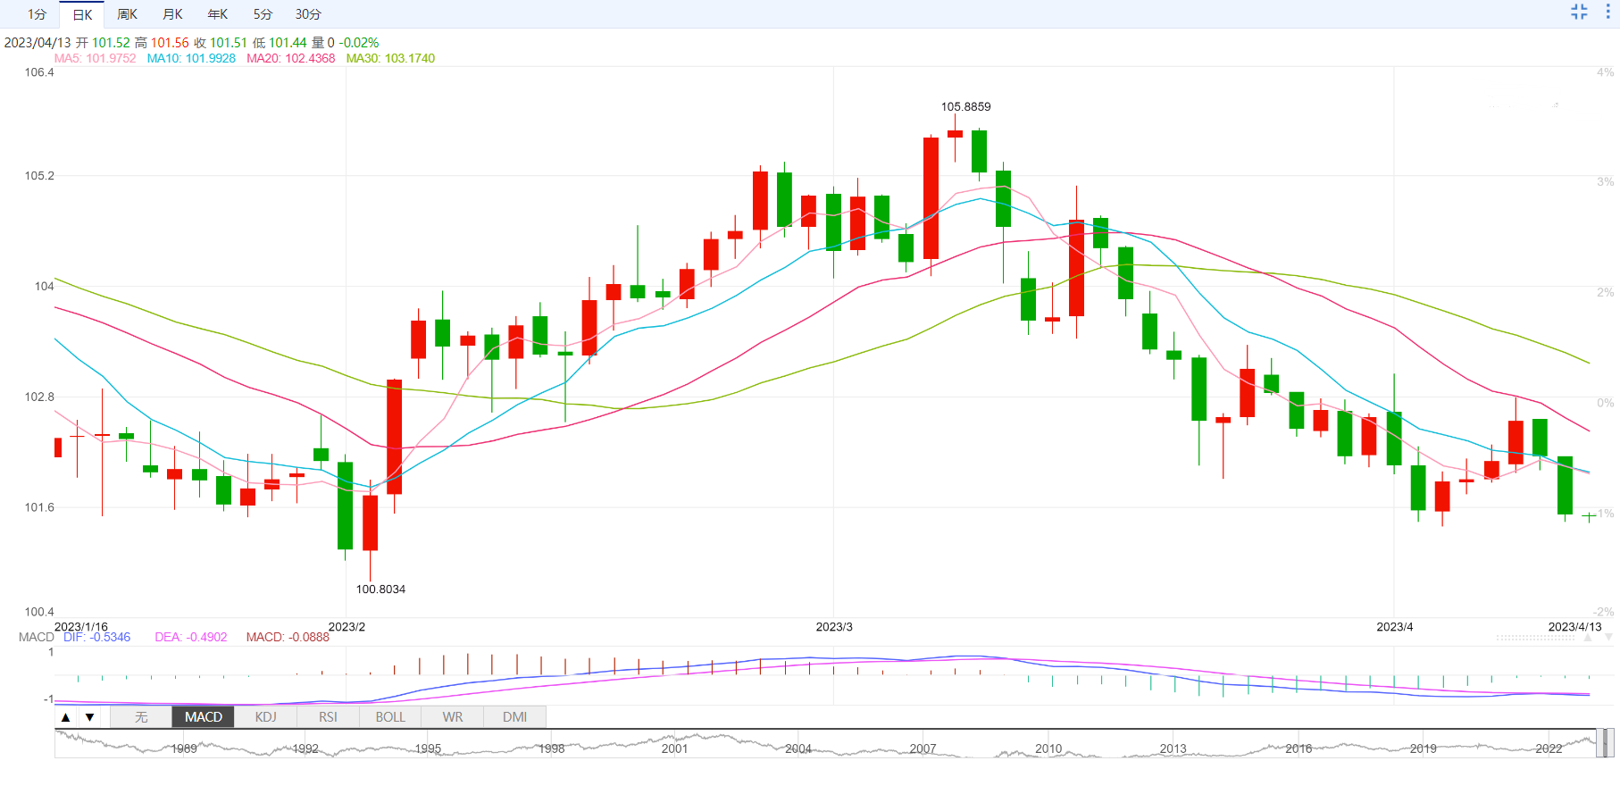Select the KDJ indicator
Image resolution: width=1620 pixels, height=786 pixels.
coord(265,717)
